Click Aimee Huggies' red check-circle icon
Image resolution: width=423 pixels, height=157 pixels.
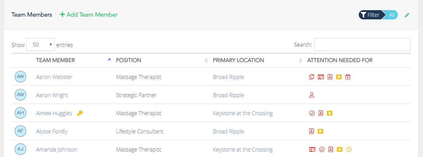[312, 113]
